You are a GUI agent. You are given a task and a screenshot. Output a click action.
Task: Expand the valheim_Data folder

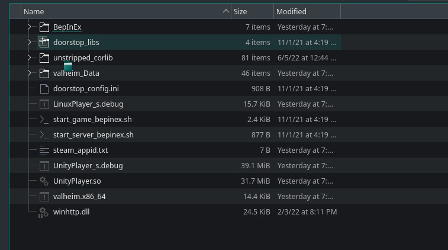pos(29,73)
